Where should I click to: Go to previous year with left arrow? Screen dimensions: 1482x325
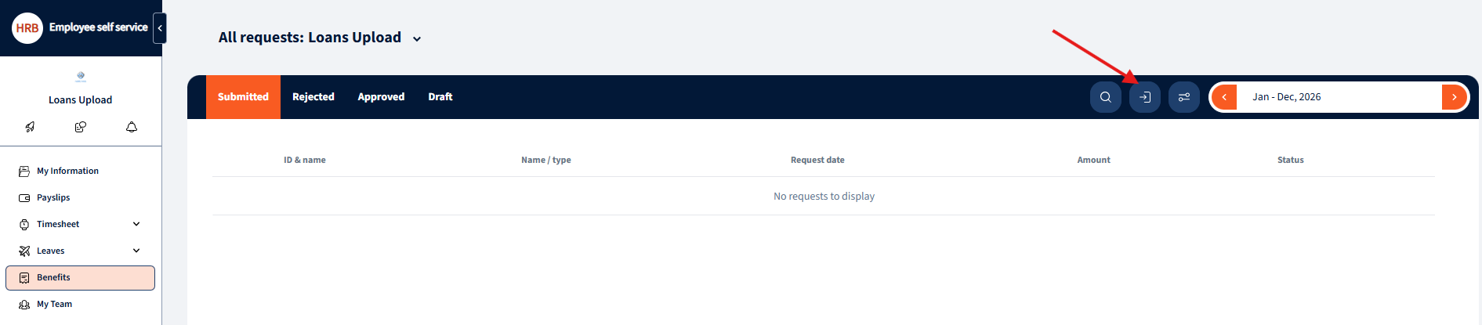(1224, 97)
